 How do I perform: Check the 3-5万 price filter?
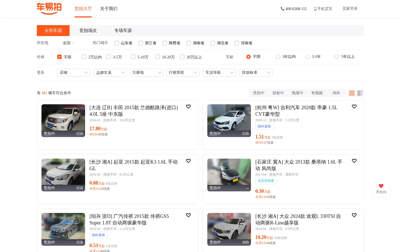click(x=109, y=57)
